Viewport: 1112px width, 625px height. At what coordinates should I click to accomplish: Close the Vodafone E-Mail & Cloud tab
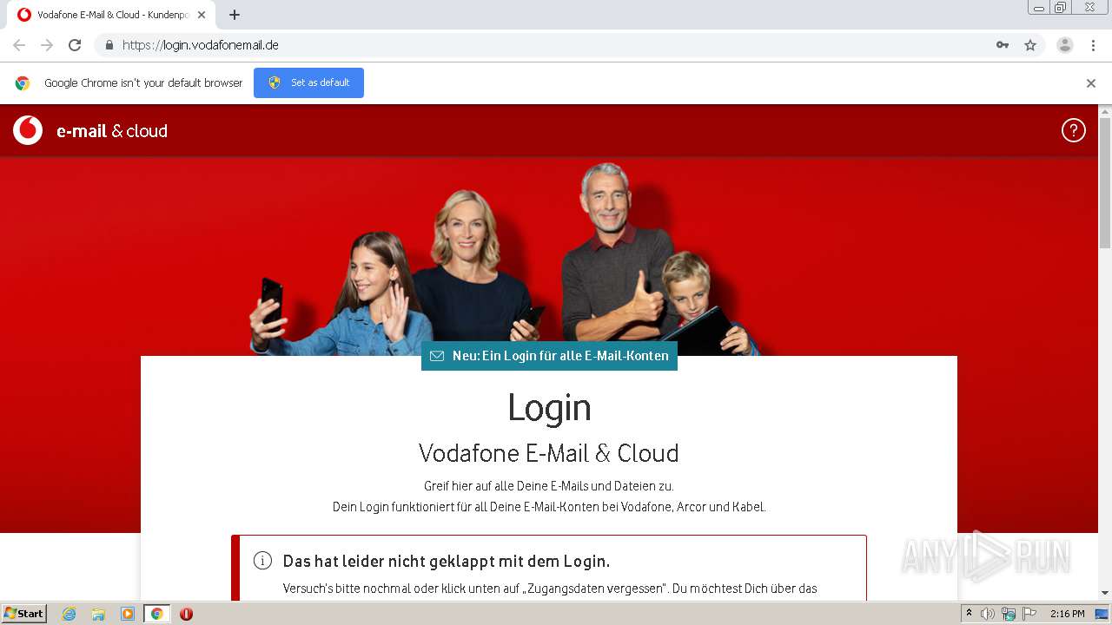point(202,15)
